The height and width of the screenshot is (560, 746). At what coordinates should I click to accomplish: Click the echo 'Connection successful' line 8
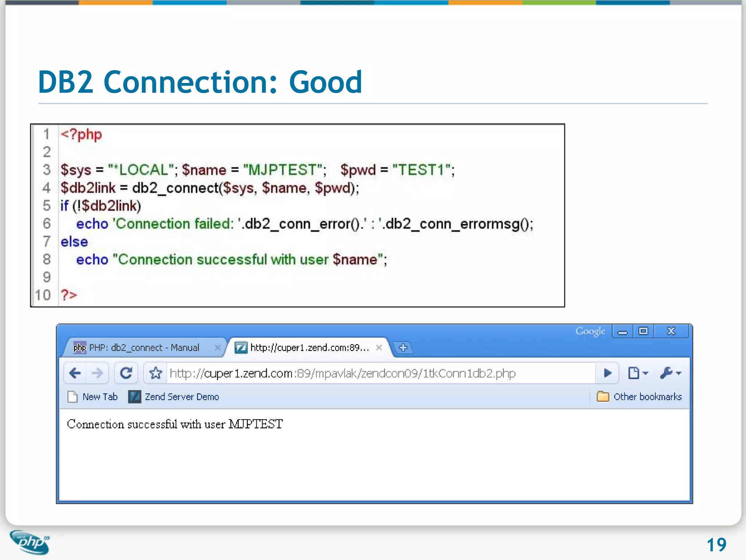pos(231,260)
